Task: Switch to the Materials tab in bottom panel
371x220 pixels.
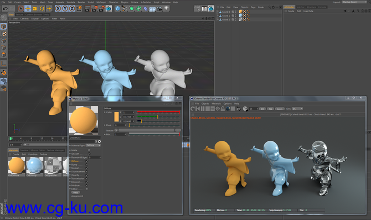Action: tap(13, 150)
